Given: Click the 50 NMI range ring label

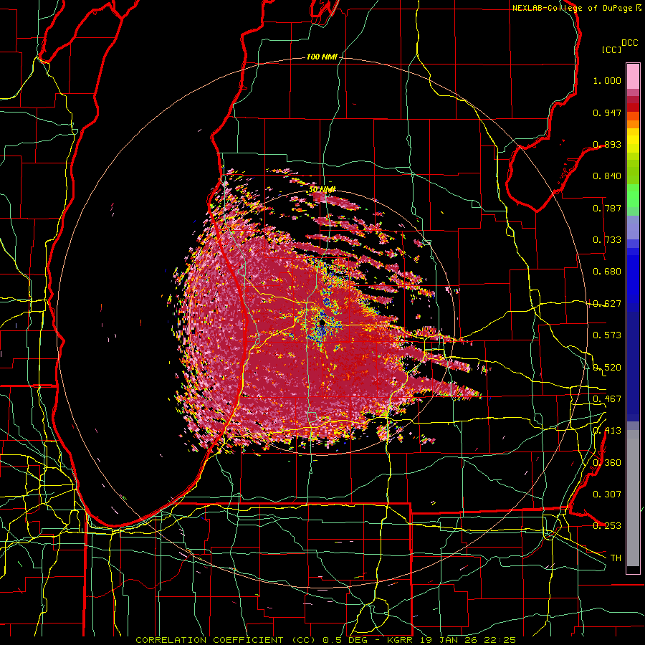Looking at the screenshot, I should tap(322, 189).
